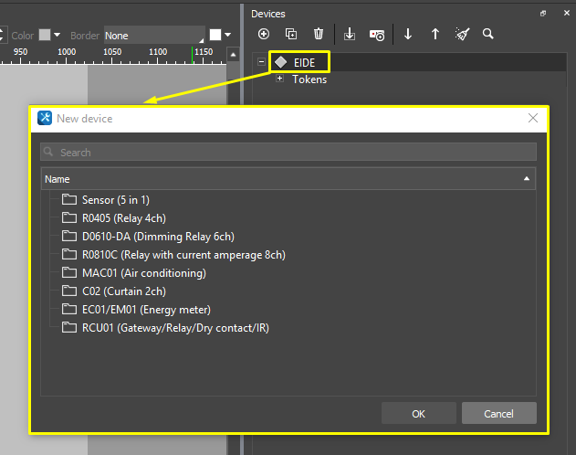Select RCU01 Gateway/Relay/Dry contact/IR folder
This screenshot has width=576, height=455.
pyautogui.click(x=175, y=328)
